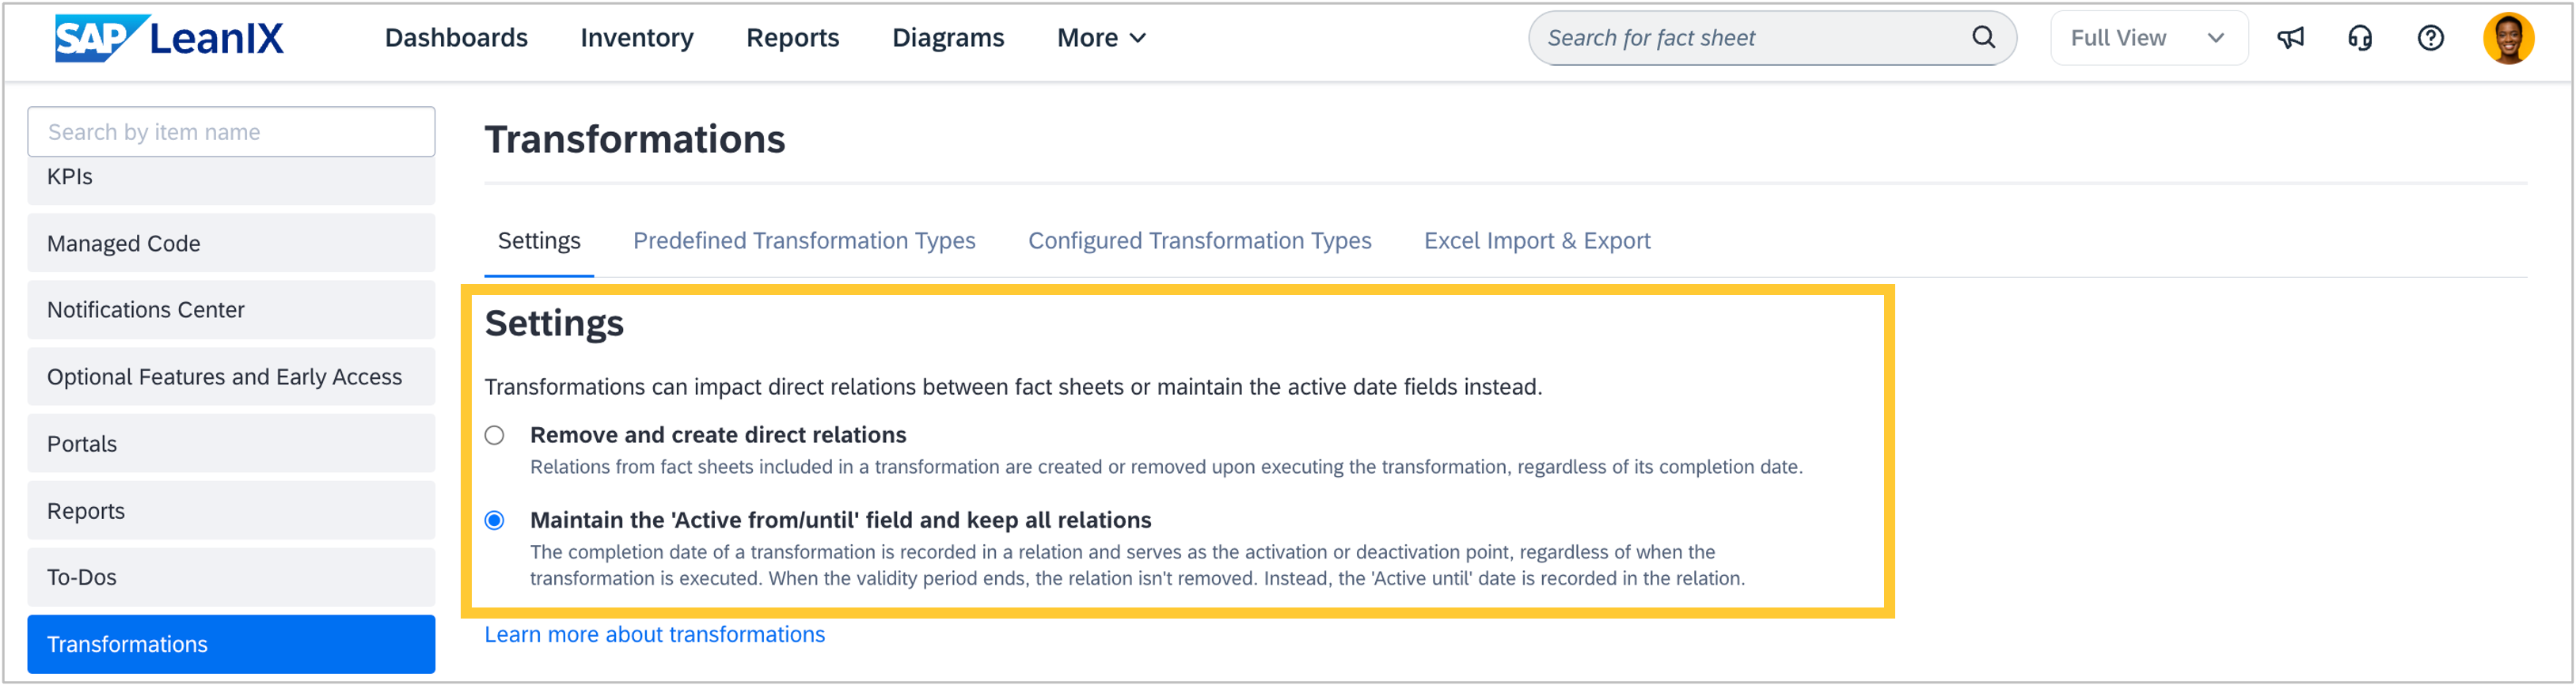Image resolution: width=2576 pixels, height=685 pixels.
Task: Open the user profile avatar
Action: point(2508,38)
